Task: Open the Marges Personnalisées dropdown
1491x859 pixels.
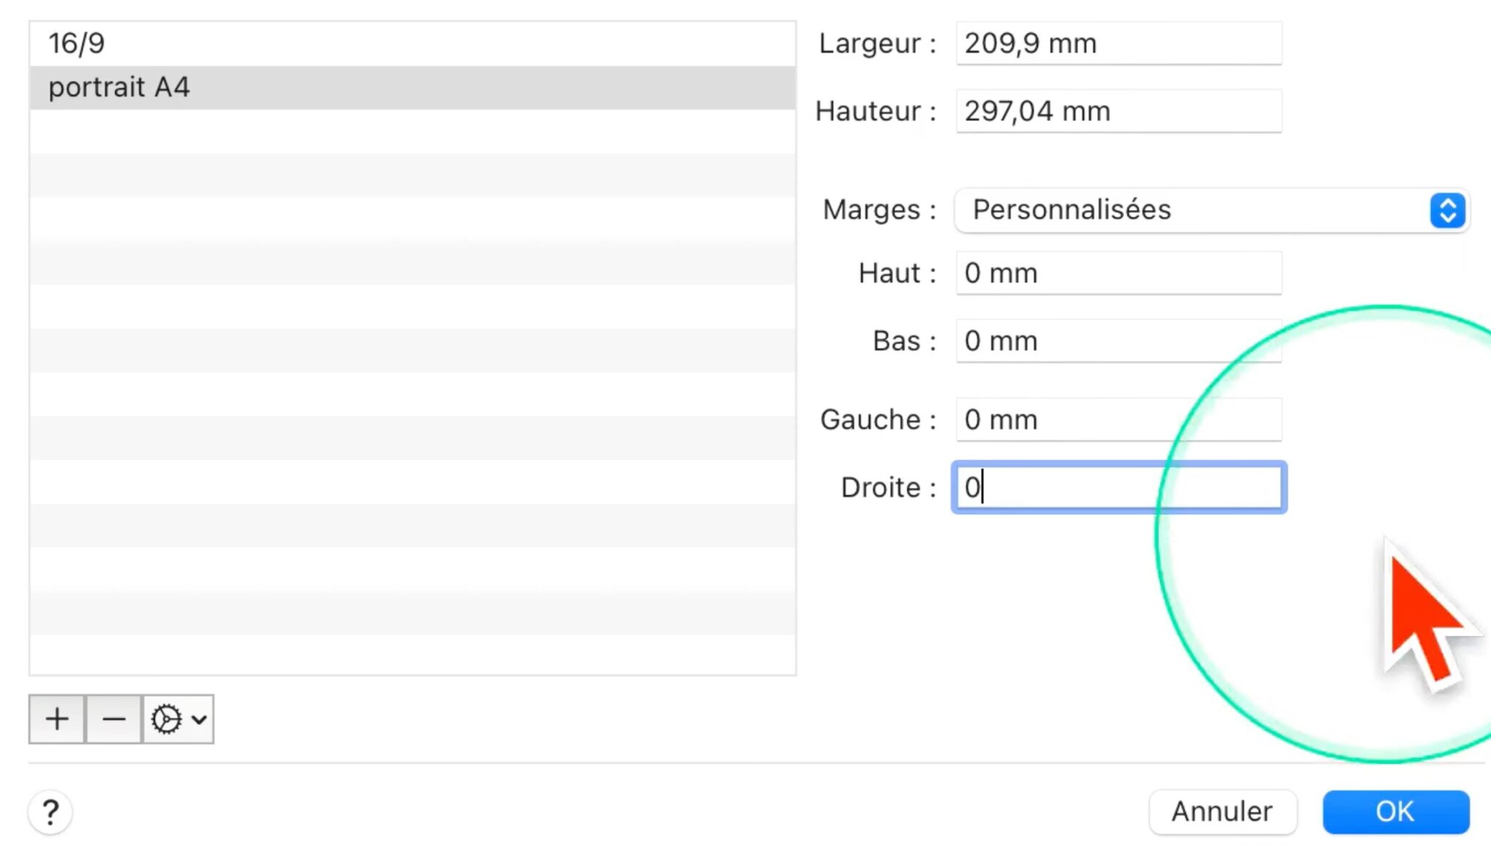Action: 1211,210
